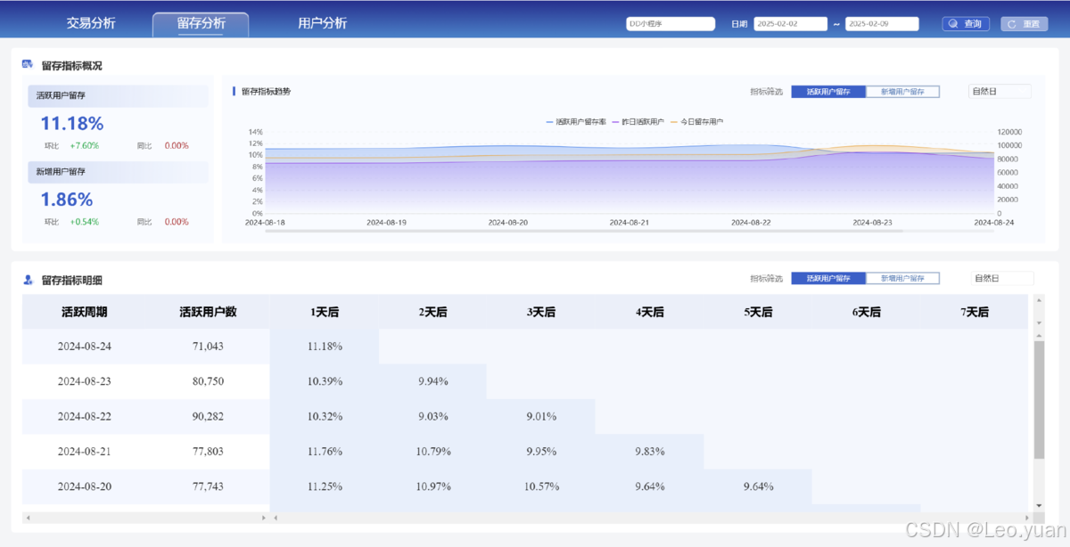Click the table's vertical scrollbar bottom down arrow
The height and width of the screenshot is (547, 1070).
1039,505
